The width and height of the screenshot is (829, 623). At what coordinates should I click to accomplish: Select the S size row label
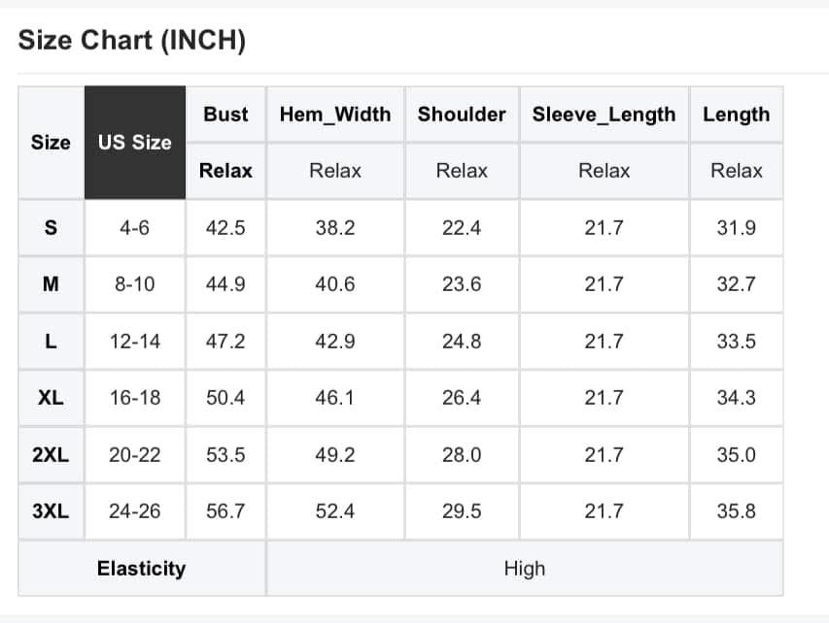[51, 228]
